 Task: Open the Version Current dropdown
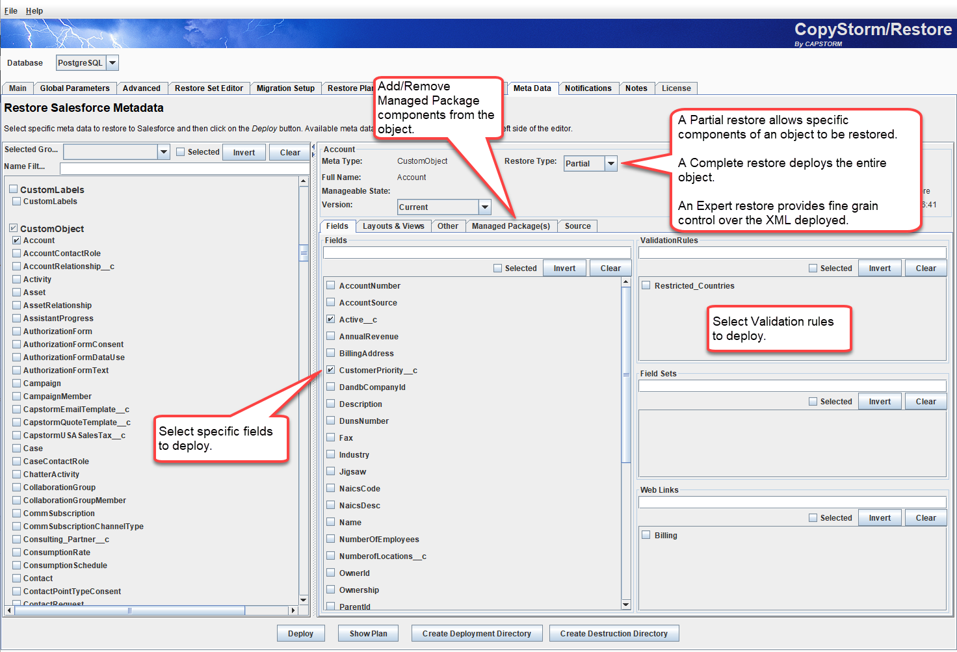(x=444, y=207)
